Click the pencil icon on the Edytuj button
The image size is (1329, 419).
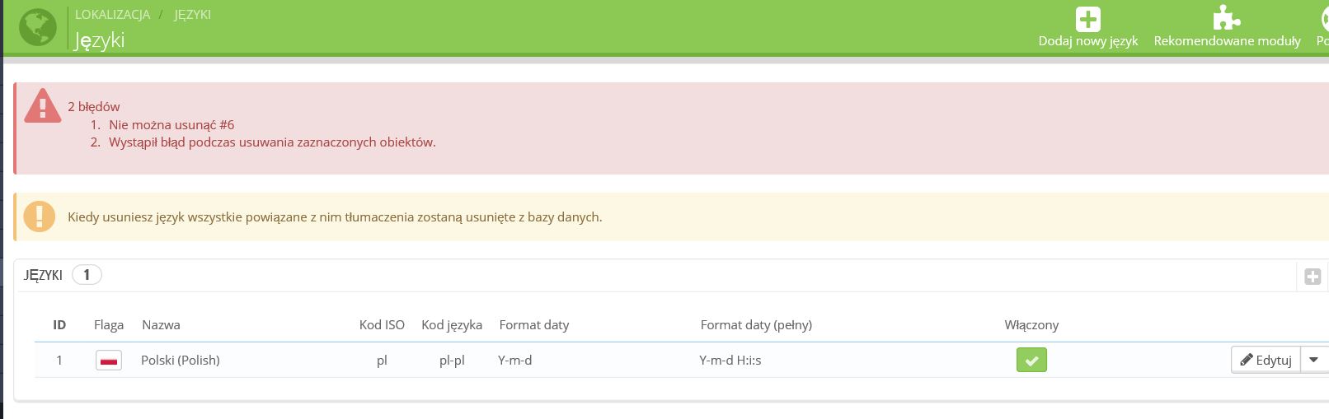[x=1247, y=360]
